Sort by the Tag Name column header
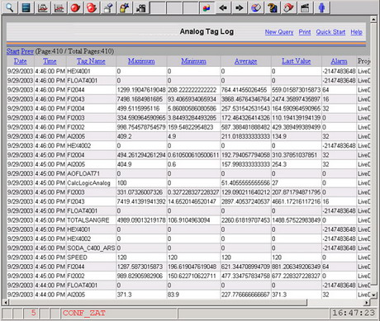Image resolution: width=380 pixels, height=321 pixels. 91,61
